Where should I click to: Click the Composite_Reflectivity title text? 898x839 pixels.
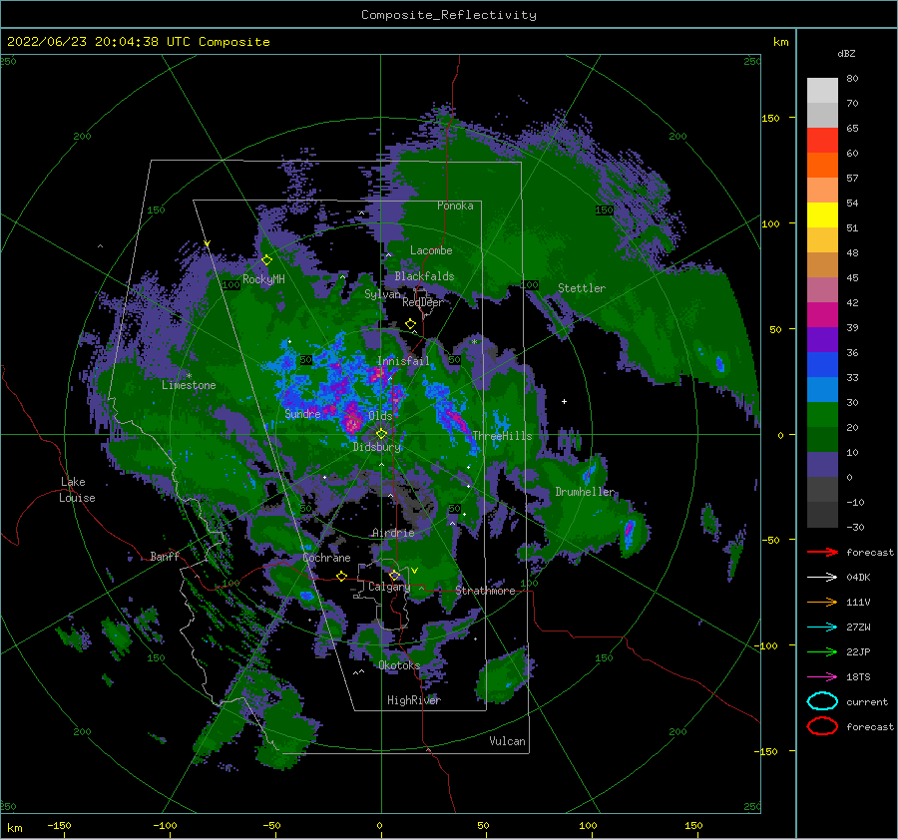449,15
